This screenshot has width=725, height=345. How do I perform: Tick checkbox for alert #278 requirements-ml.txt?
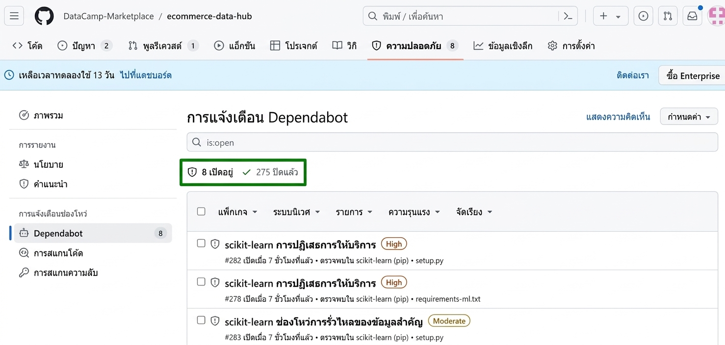pyautogui.click(x=201, y=282)
